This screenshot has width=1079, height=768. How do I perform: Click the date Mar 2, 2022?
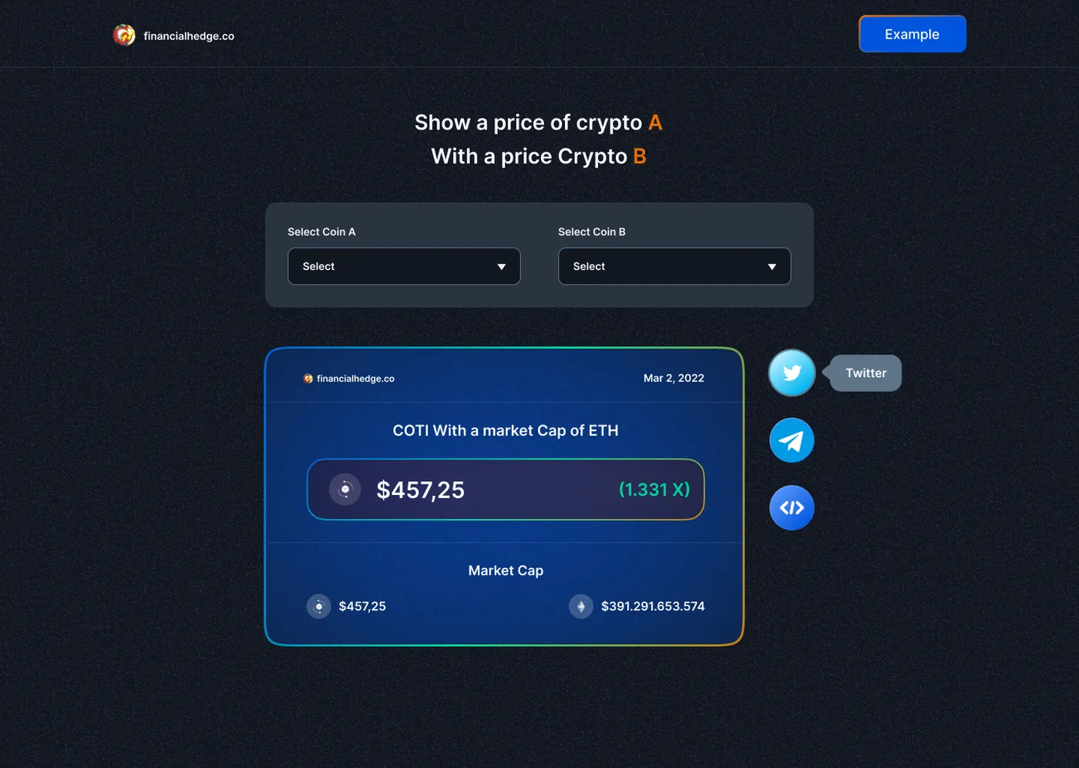click(674, 378)
